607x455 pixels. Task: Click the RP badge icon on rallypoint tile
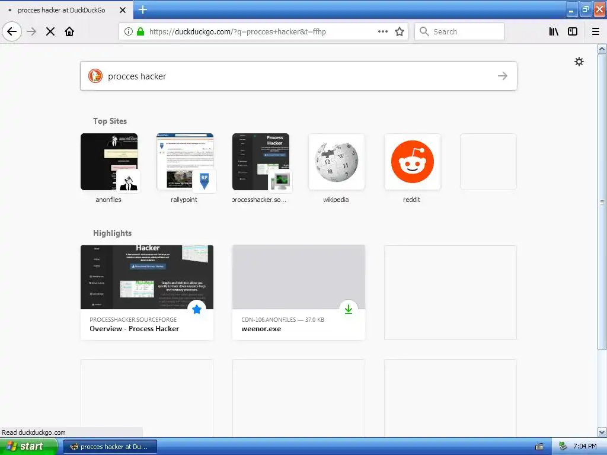click(x=204, y=181)
